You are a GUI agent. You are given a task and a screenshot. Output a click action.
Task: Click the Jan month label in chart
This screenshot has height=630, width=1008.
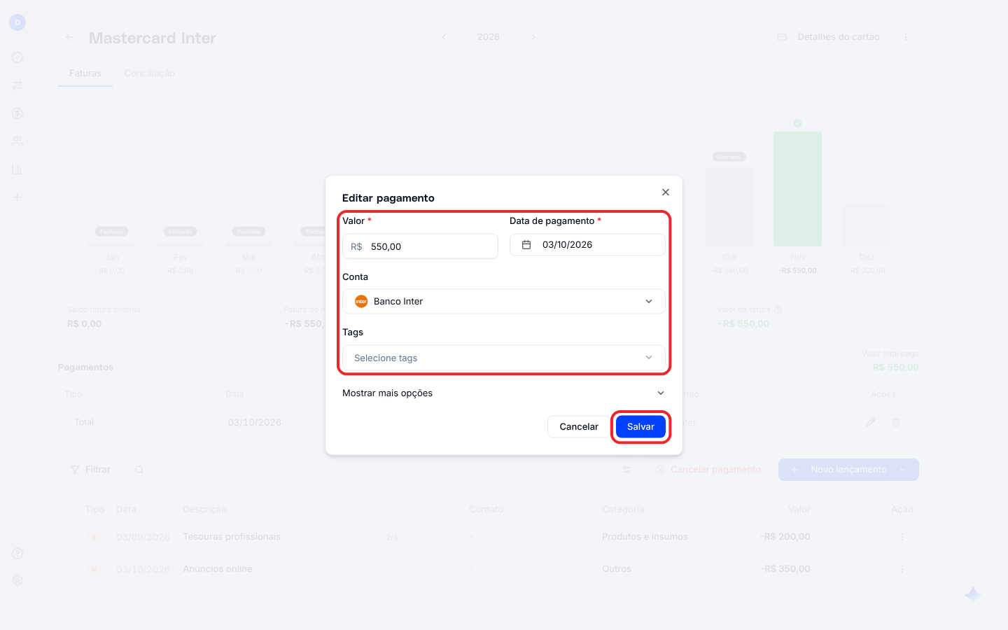point(112,257)
